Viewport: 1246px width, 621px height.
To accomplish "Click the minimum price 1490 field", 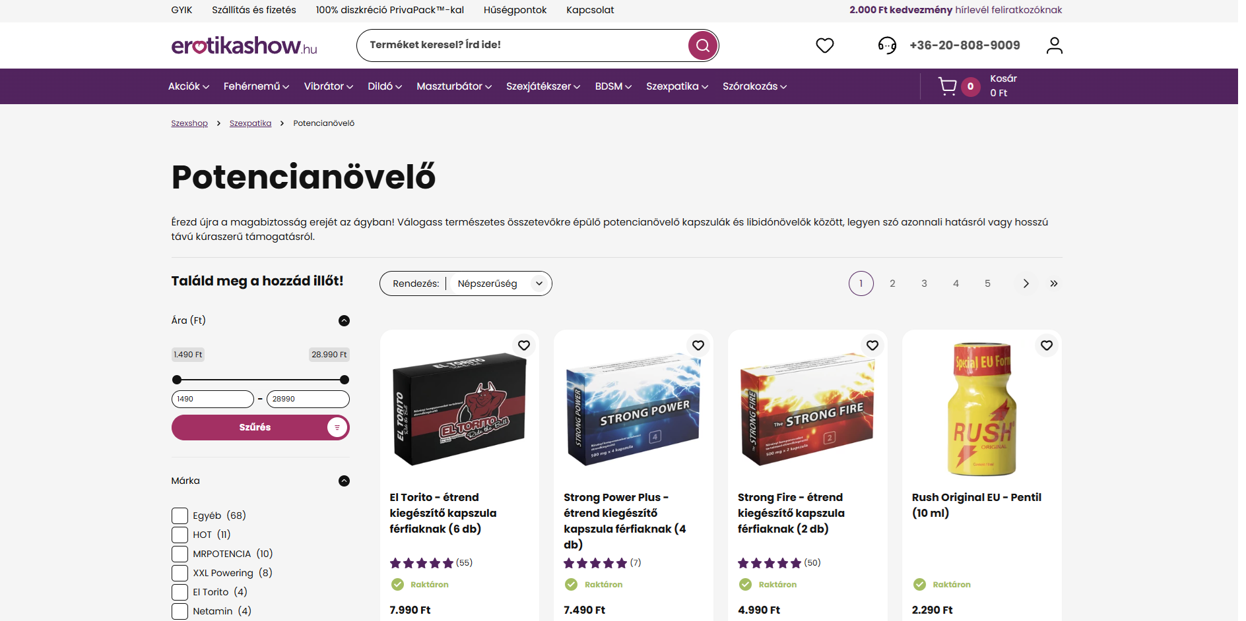I will [x=213, y=399].
